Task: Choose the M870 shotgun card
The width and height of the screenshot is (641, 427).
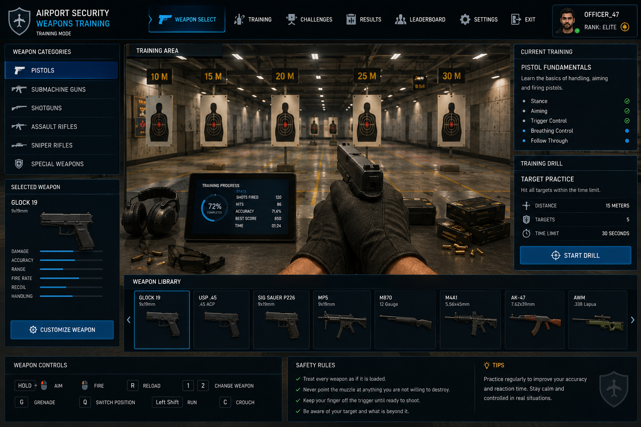Action: (x=405, y=320)
